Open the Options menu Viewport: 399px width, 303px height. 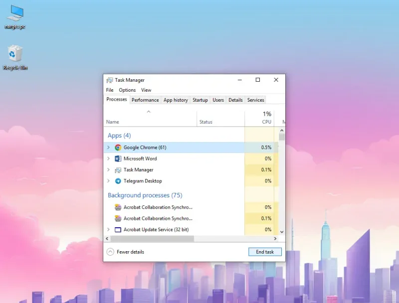(x=127, y=90)
